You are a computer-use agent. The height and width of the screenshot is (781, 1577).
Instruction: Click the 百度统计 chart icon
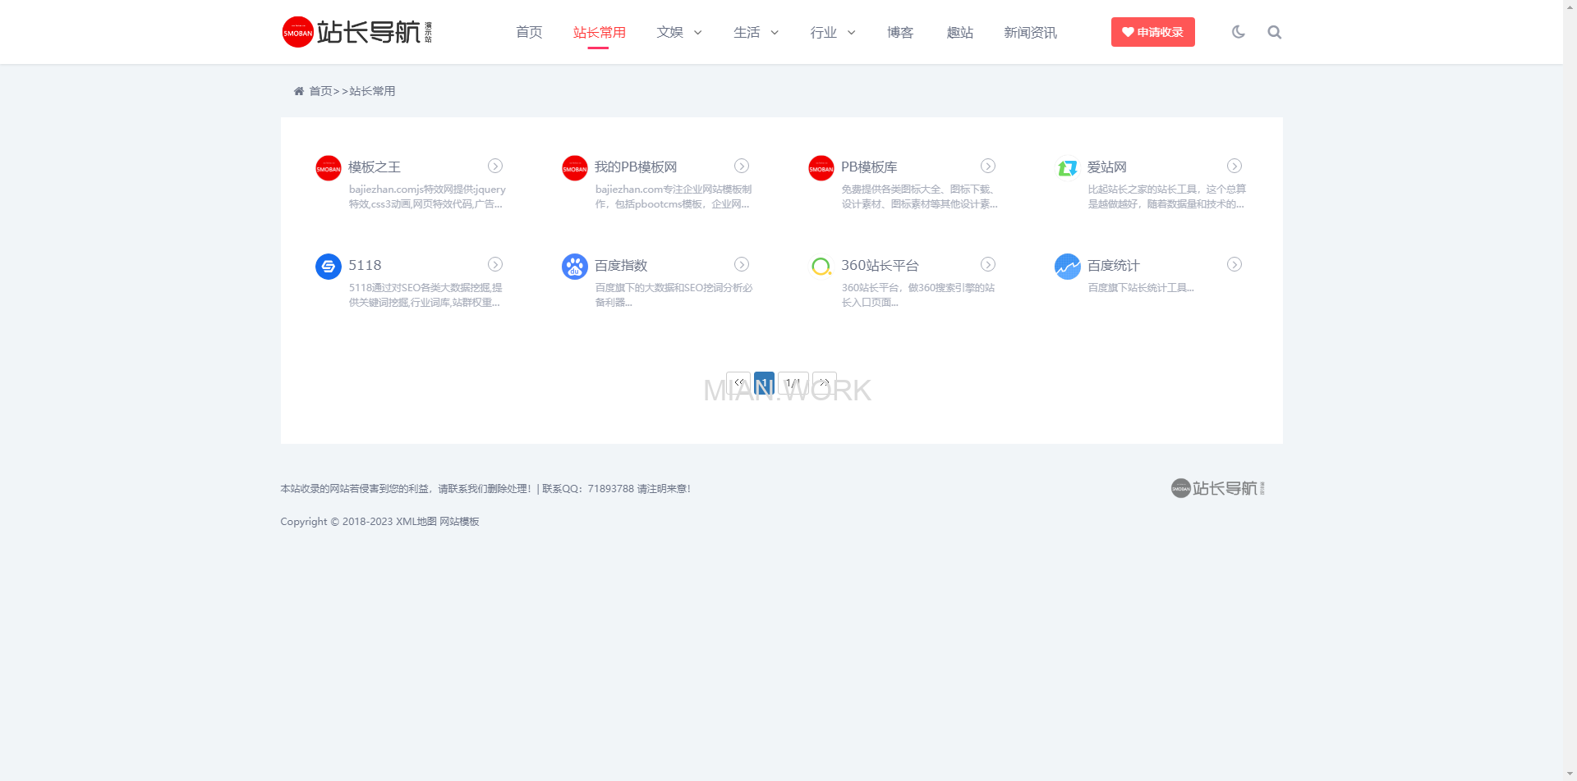coord(1068,267)
